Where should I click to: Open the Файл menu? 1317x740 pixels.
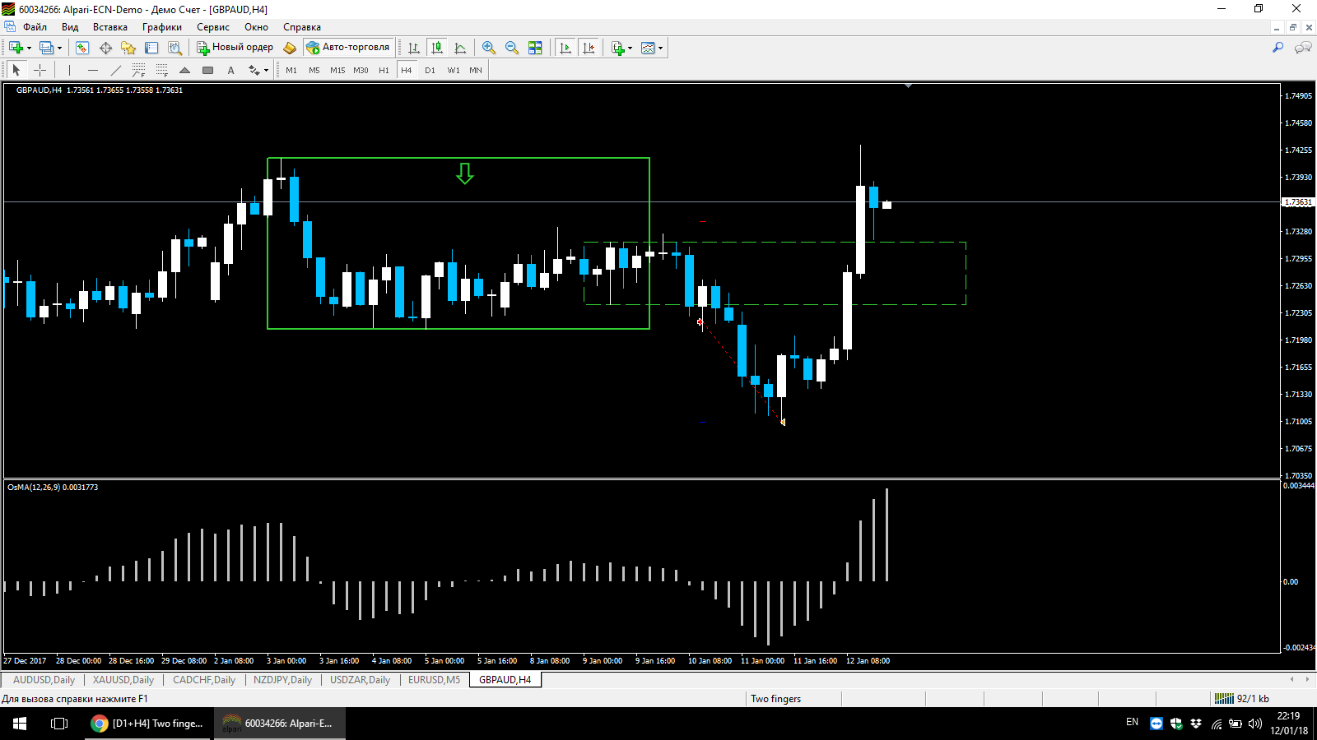pos(35,27)
